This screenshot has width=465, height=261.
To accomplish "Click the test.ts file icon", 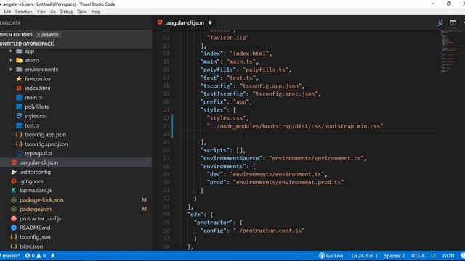I will [19, 125].
